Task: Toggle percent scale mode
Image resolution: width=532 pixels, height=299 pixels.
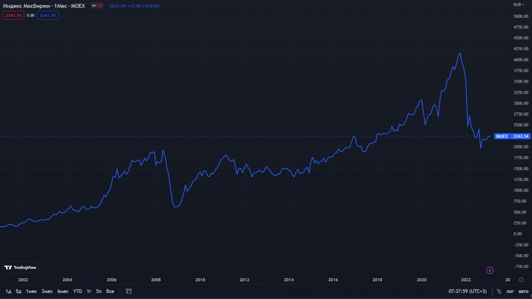Action: (499, 291)
